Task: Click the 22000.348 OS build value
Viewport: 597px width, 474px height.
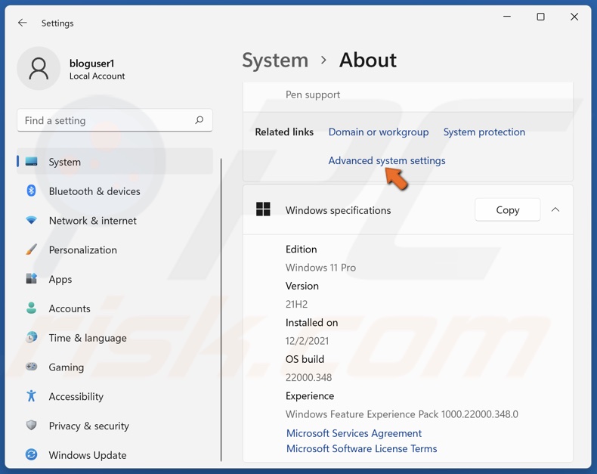Action: [x=309, y=377]
